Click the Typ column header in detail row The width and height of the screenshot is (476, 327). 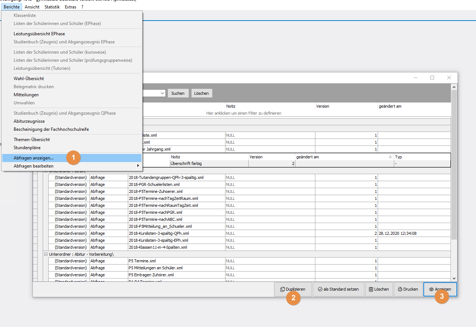coord(422,157)
